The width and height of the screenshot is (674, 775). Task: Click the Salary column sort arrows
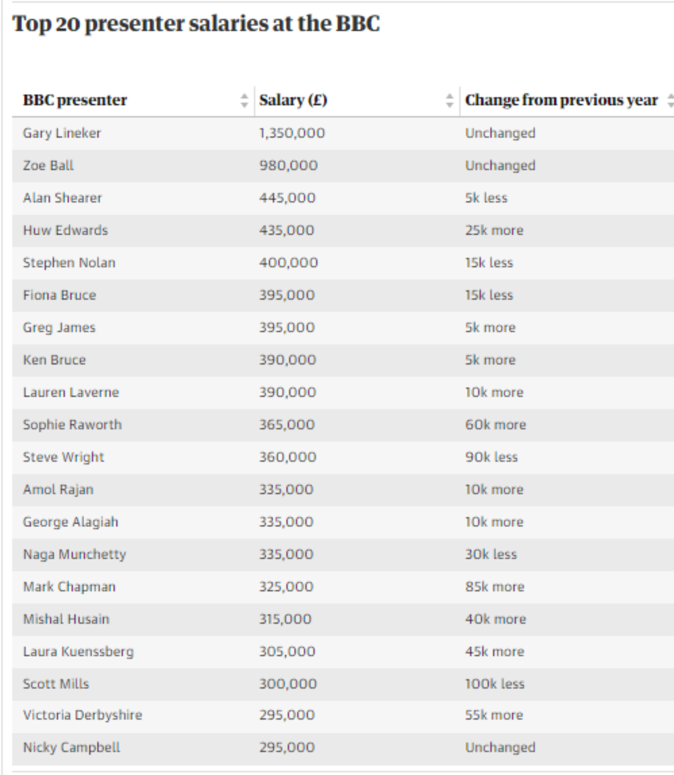click(449, 100)
